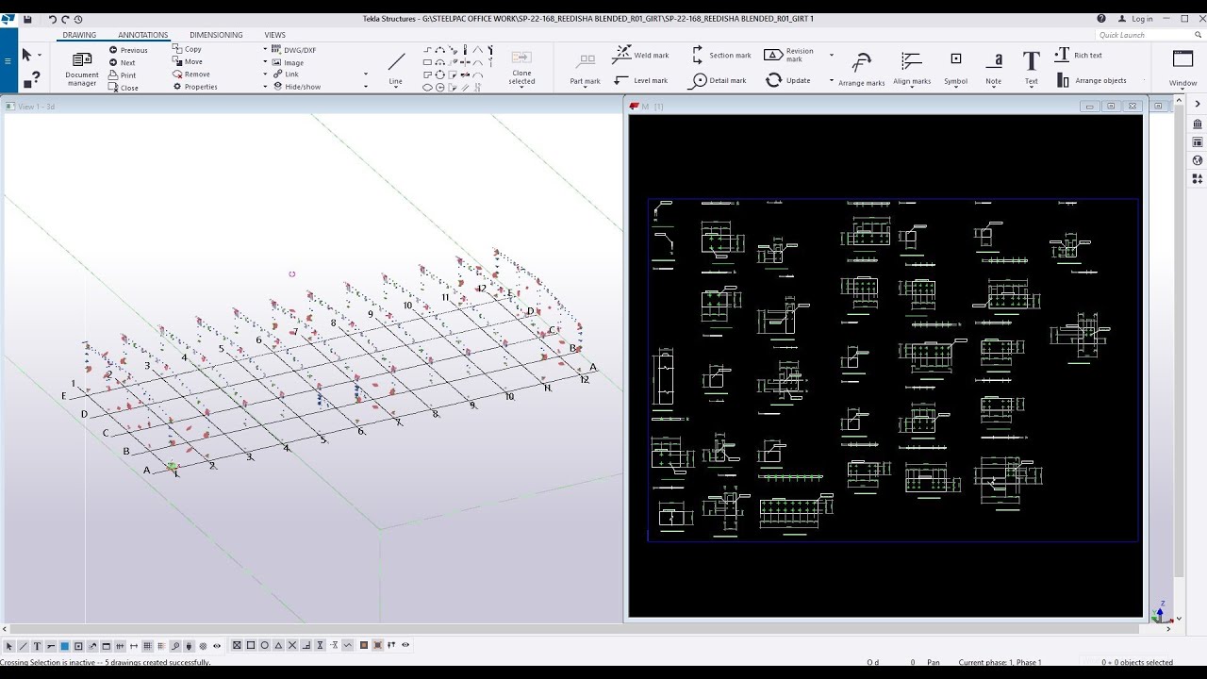Select the Text tool
The height and width of the screenshot is (679, 1207).
[1032, 68]
